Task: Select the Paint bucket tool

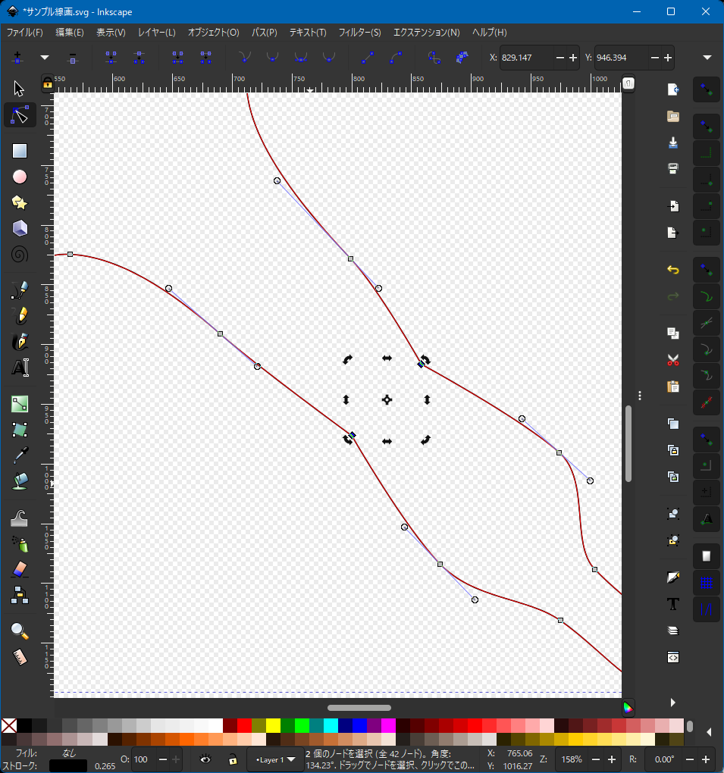Action: (x=20, y=481)
